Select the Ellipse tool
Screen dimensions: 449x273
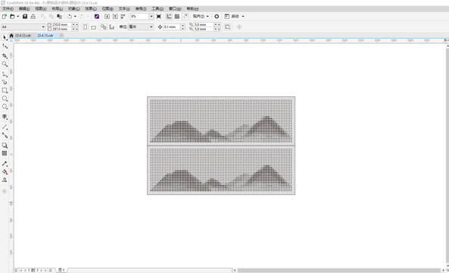[x=5, y=99]
